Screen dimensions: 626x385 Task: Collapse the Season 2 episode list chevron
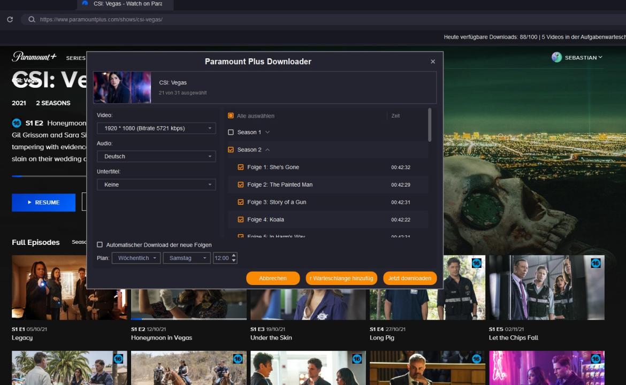click(268, 150)
